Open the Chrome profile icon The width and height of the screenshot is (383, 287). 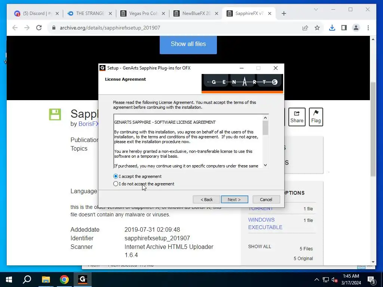[x=356, y=28]
